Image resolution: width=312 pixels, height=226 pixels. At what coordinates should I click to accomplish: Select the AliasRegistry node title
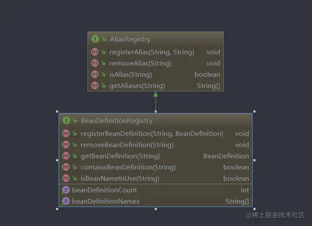[130, 39]
